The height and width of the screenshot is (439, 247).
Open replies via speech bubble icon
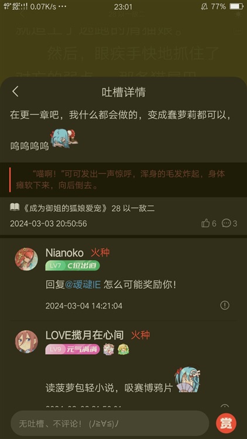coord(227,223)
